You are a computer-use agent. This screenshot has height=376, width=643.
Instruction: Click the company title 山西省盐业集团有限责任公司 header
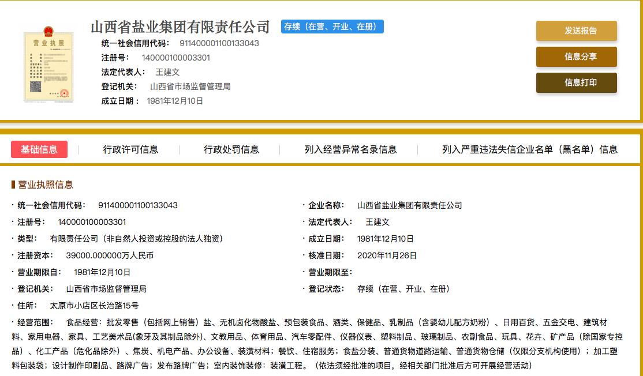[x=180, y=27]
